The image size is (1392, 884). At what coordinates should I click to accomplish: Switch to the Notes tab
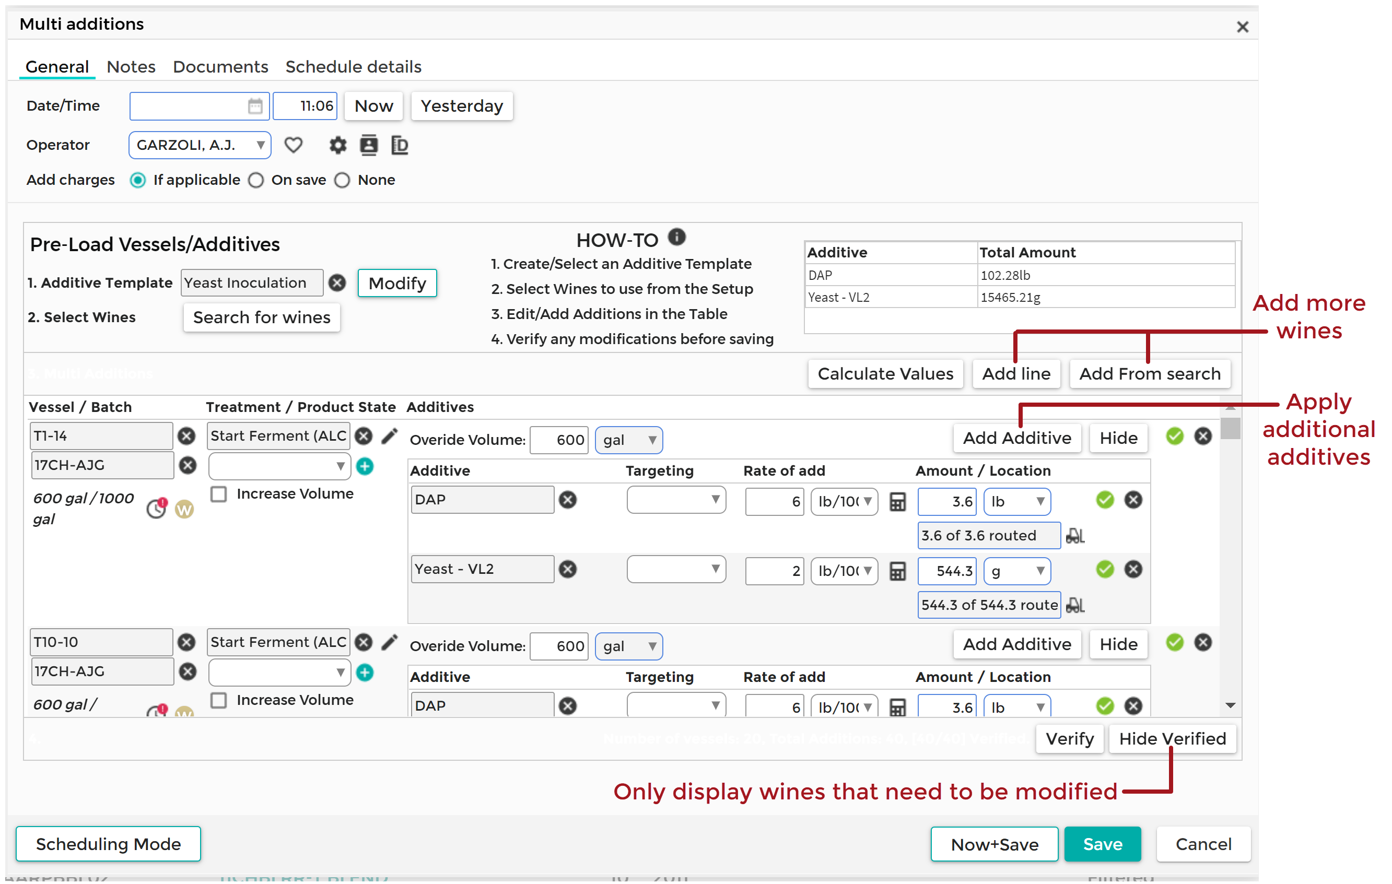131,67
